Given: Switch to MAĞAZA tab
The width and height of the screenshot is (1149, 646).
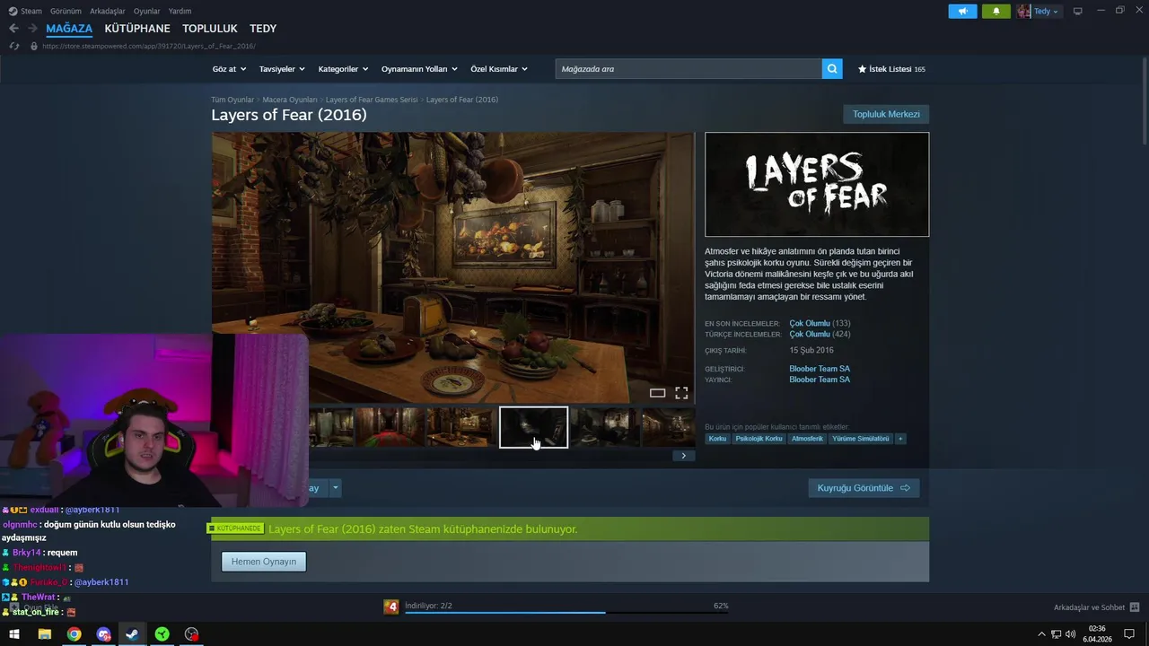Looking at the screenshot, I should [69, 29].
